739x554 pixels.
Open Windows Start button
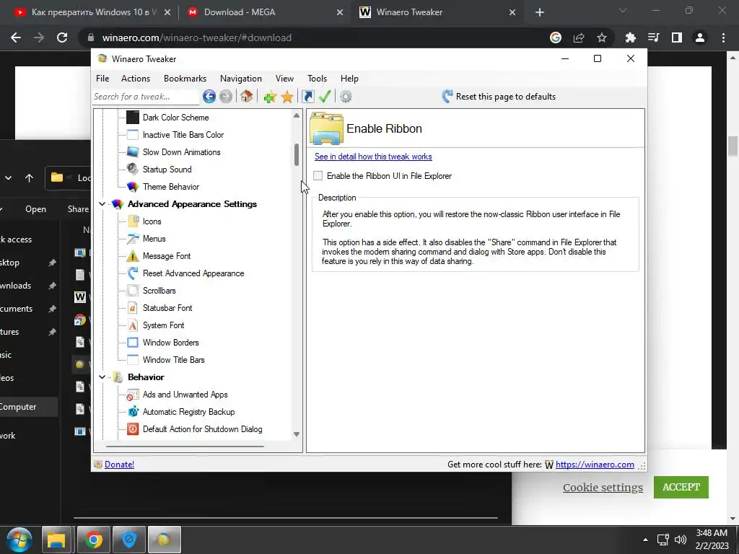[19, 540]
